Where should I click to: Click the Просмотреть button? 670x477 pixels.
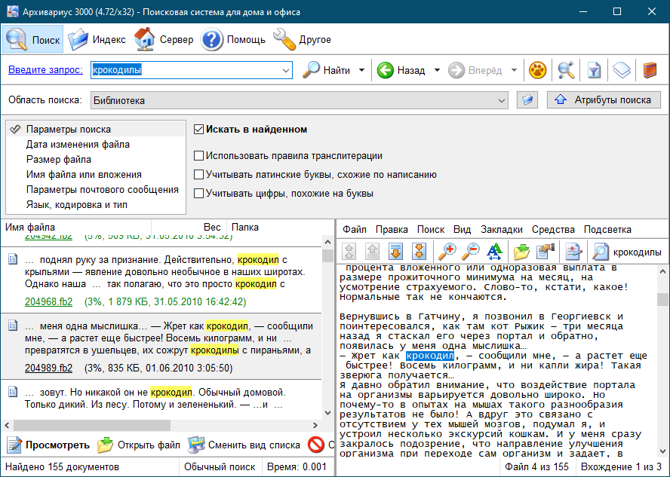pos(48,445)
